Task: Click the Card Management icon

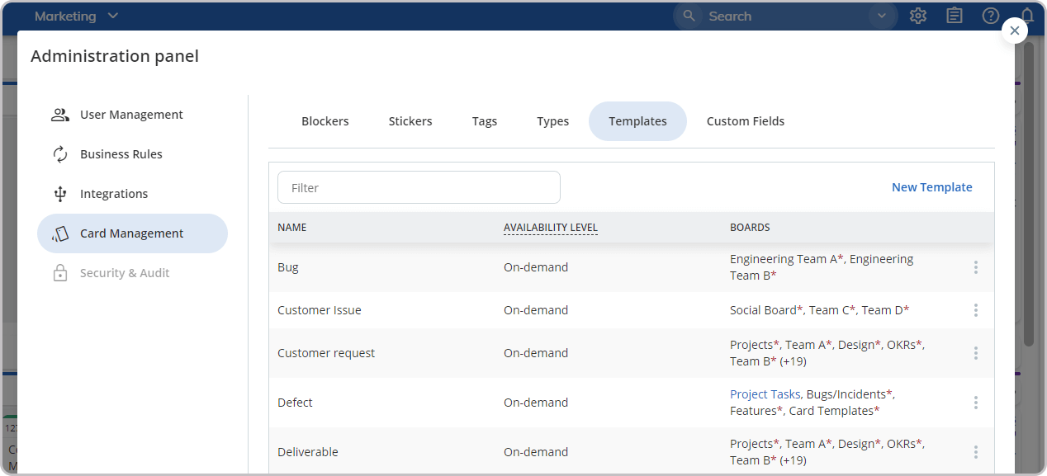Action: click(59, 233)
